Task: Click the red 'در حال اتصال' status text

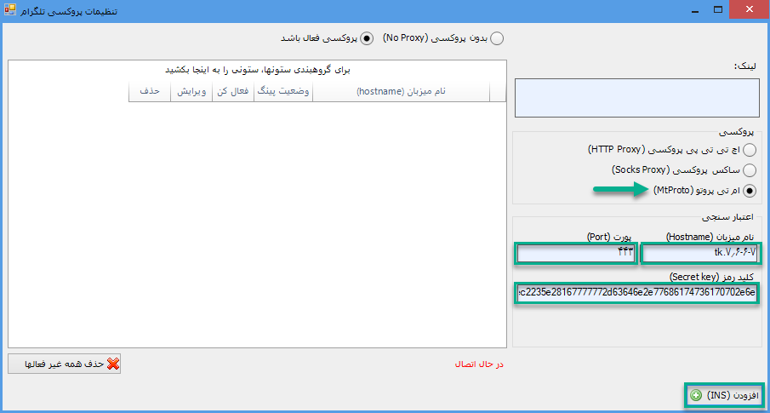Action: click(479, 364)
